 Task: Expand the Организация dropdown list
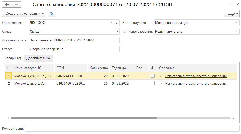point(111,23)
